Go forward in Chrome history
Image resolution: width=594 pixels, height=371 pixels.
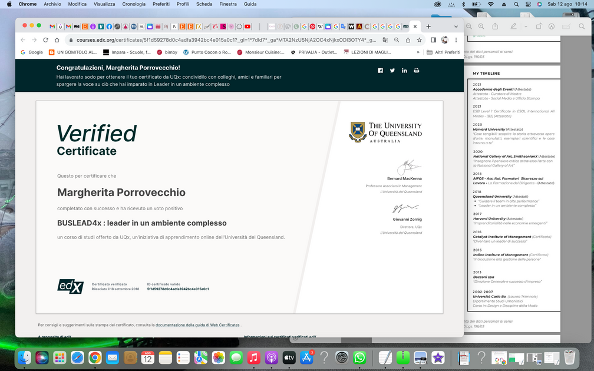pyautogui.click(x=34, y=40)
